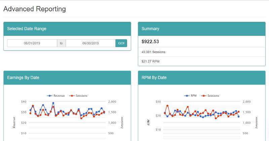Viewport: 269px width, 141px height.
Task: Click the Summary panel header
Action: (202, 29)
